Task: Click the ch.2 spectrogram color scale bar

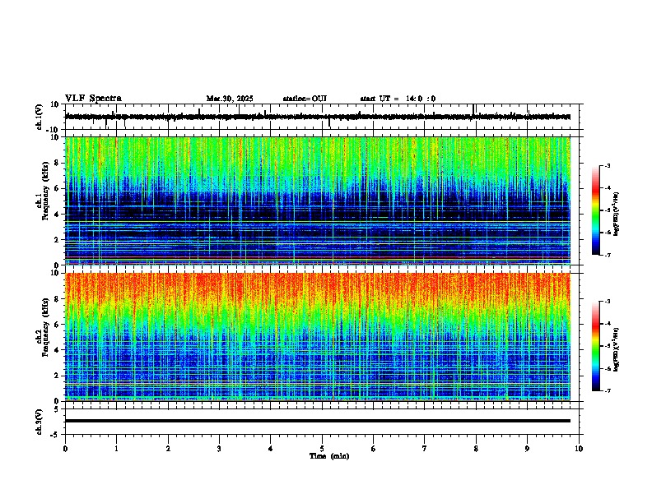Action: tap(595, 346)
